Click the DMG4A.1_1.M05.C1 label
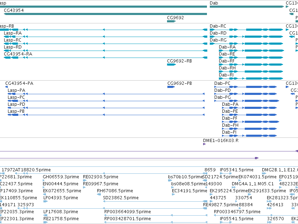The height and width of the screenshot is (224, 298). [x=253, y=184]
